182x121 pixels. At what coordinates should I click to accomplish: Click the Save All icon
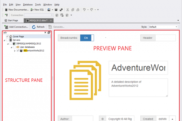point(61,10)
